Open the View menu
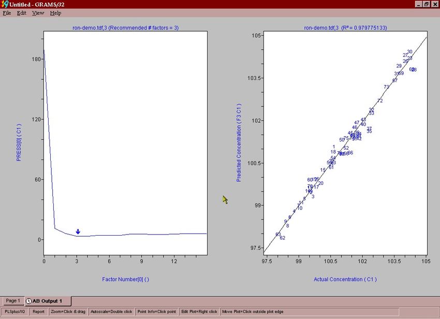 (x=38, y=13)
